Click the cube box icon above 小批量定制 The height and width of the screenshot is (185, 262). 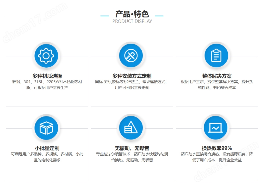pos(46,128)
